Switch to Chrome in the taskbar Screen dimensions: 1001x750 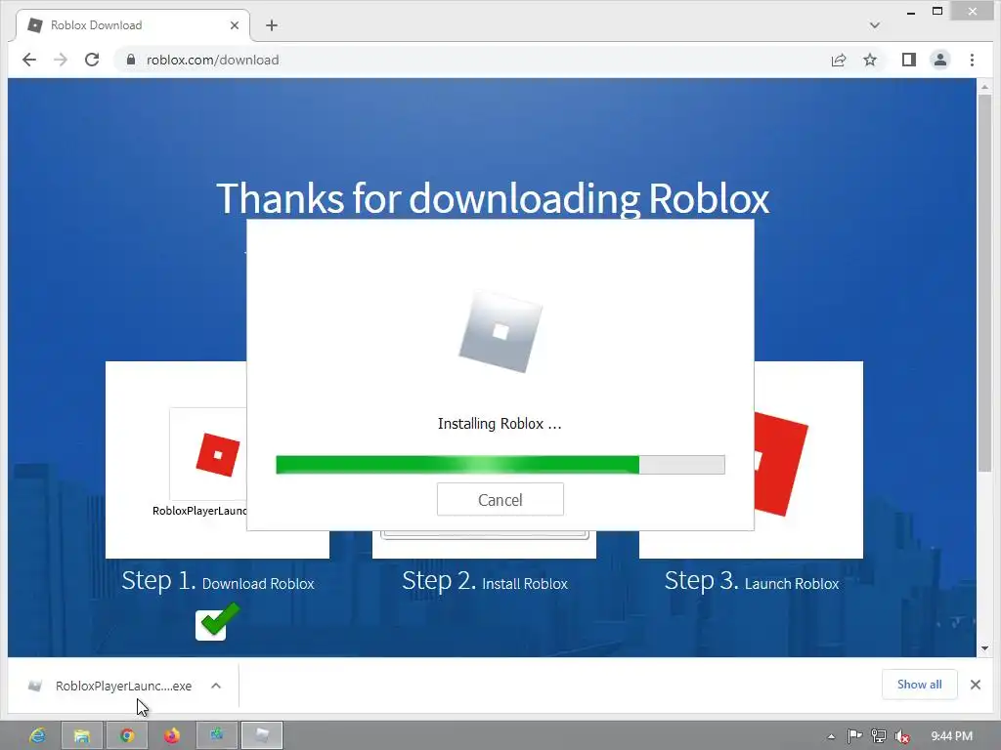point(127,735)
